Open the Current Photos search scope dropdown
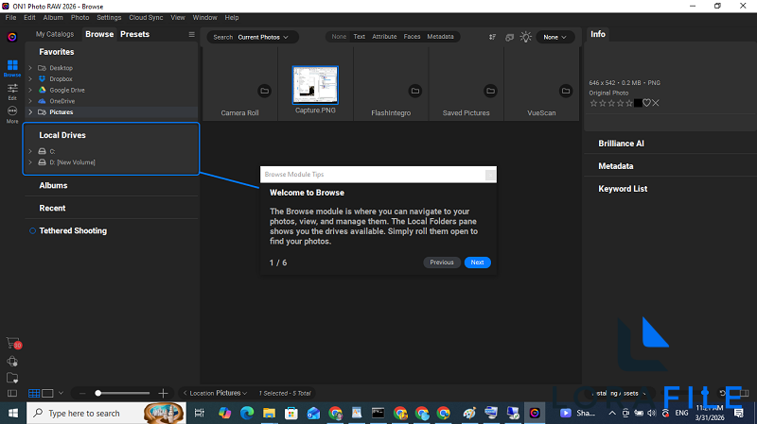757x424 pixels. pos(263,37)
